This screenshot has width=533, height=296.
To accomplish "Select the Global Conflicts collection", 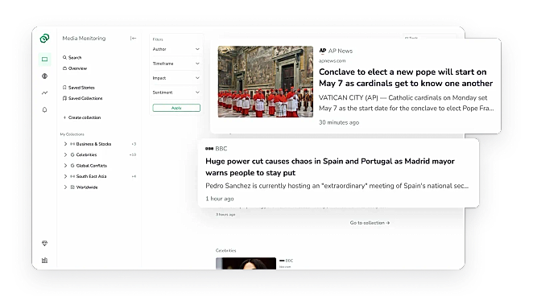I will pyautogui.click(x=92, y=166).
